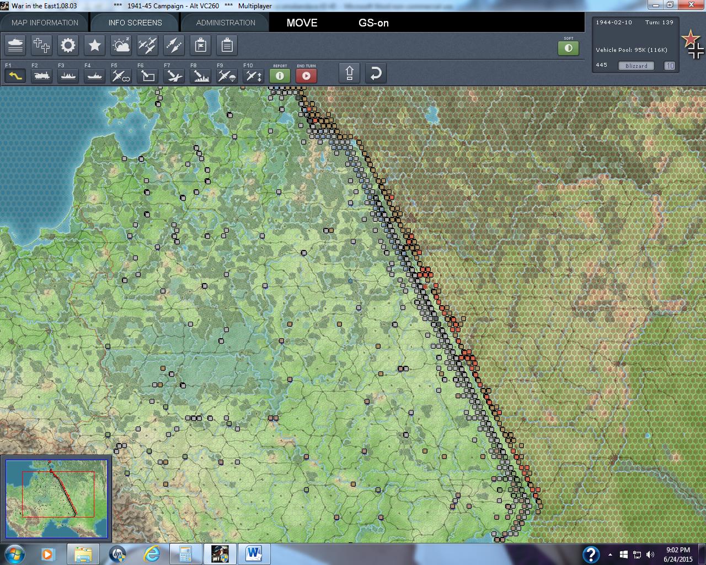Select F1 move mode arrow icon

[x=15, y=75]
